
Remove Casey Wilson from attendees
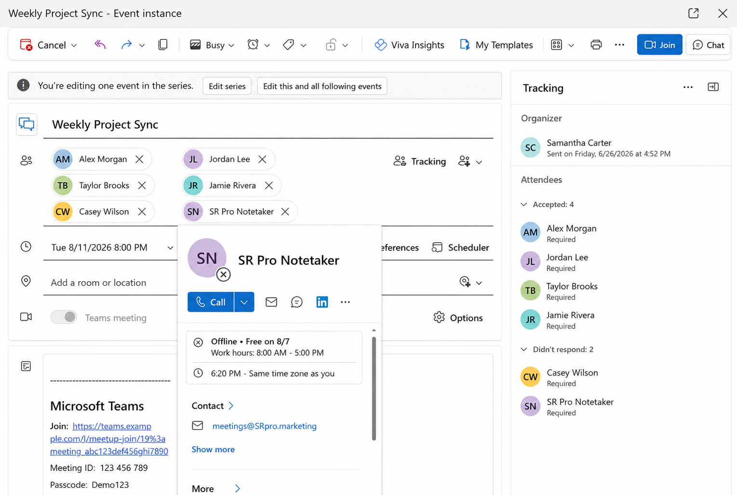142,212
